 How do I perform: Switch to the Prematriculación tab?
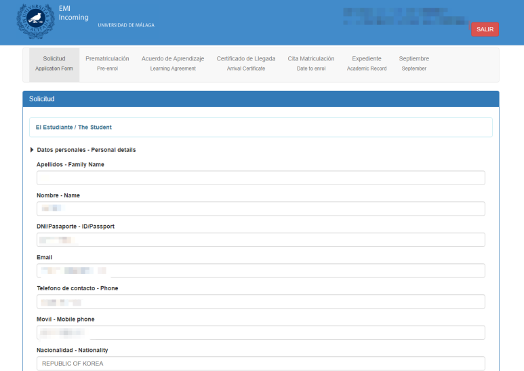[x=107, y=64]
